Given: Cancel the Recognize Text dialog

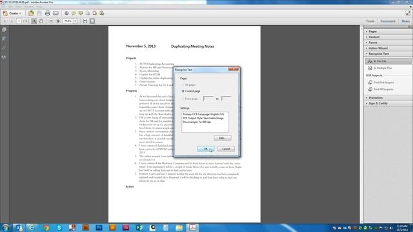Looking at the screenshot, I should click(226, 149).
